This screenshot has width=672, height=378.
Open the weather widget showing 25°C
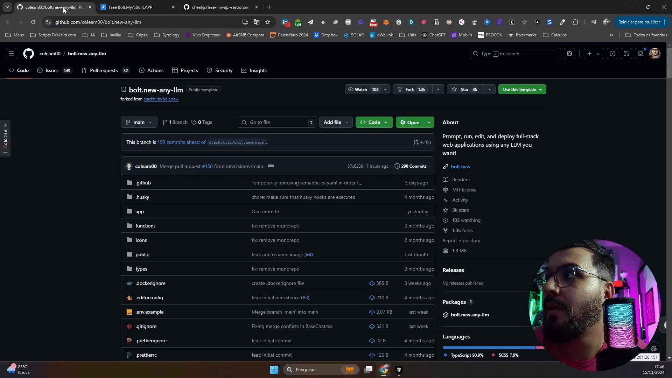(18, 369)
